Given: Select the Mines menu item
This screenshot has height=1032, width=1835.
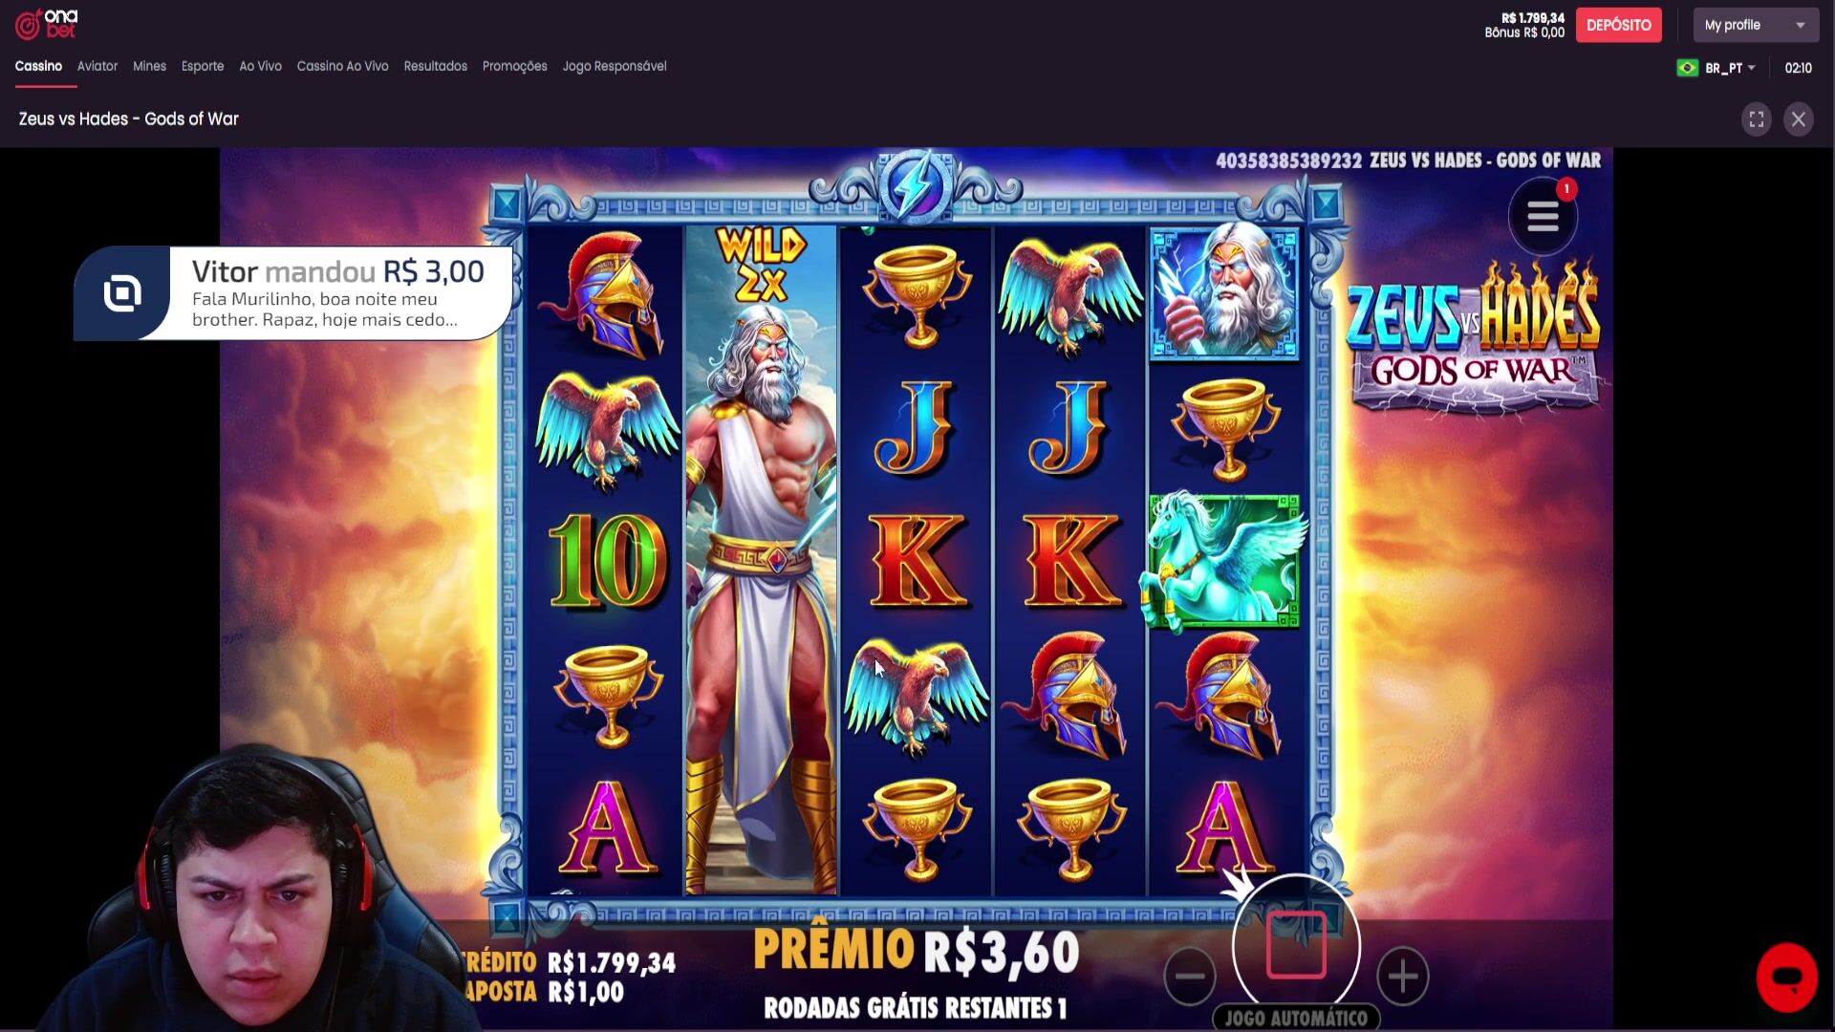Looking at the screenshot, I should point(149,66).
